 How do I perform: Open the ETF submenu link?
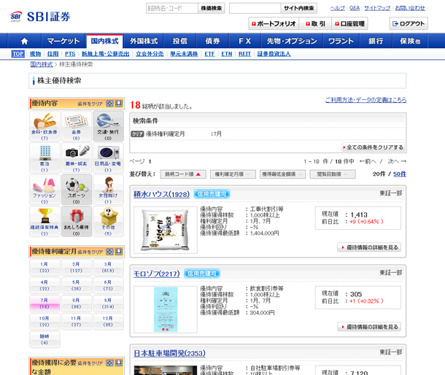pos(209,54)
